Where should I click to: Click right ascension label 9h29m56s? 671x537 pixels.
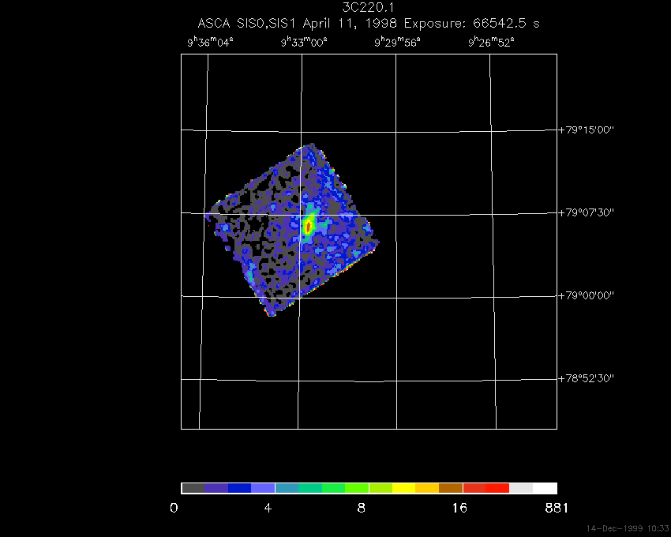pyautogui.click(x=398, y=42)
